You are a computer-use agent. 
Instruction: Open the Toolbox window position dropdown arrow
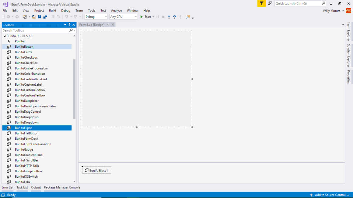(x=65, y=25)
